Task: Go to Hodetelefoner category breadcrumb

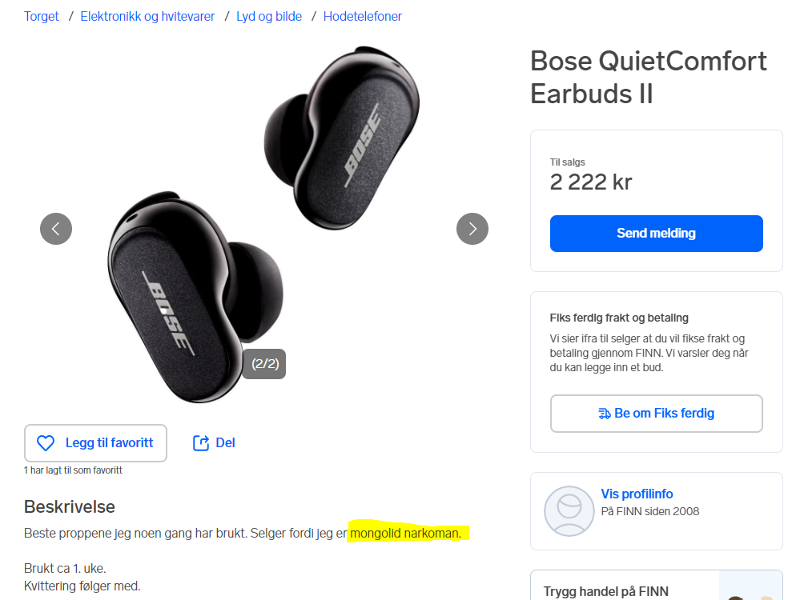Action: (x=363, y=16)
